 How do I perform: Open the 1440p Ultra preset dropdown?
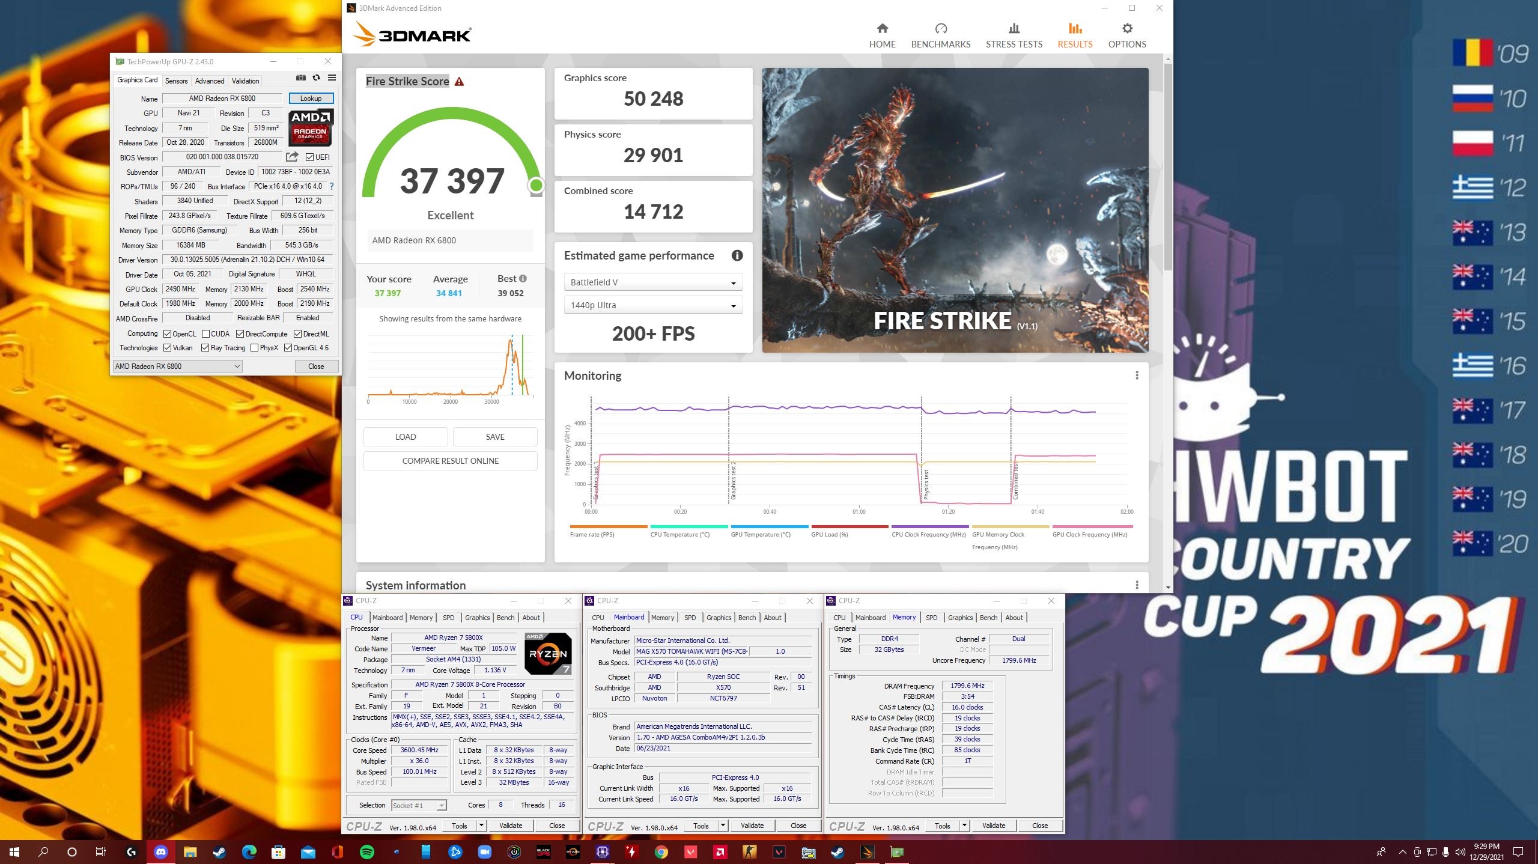tap(653, 305)
